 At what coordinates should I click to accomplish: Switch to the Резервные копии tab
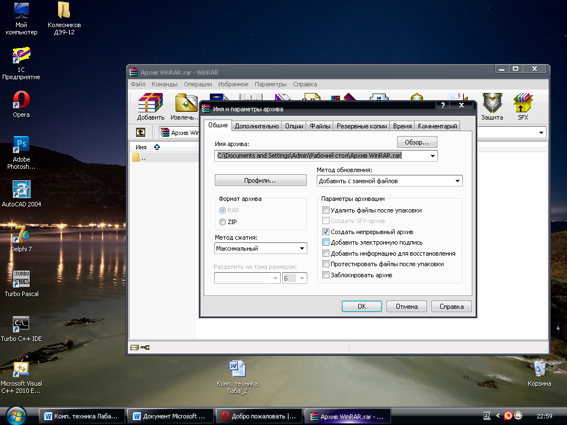[362, 126]
